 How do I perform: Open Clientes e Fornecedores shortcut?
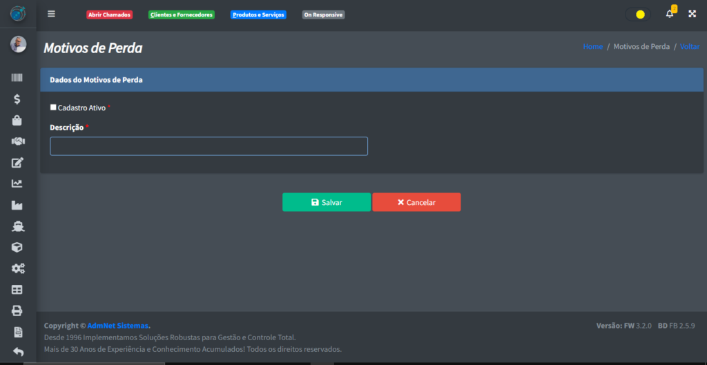point(182,14)
